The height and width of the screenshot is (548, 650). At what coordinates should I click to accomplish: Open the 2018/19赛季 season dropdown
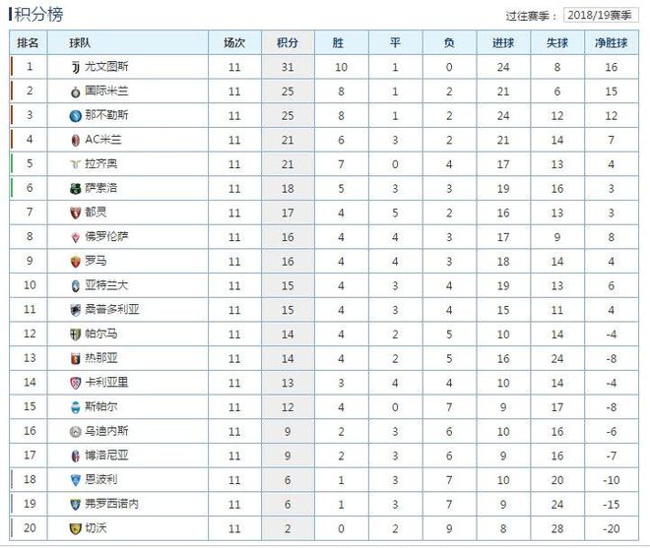(x=601, y=16)
